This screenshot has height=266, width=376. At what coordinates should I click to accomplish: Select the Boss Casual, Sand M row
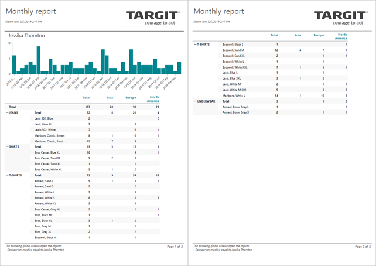(95, 158)
